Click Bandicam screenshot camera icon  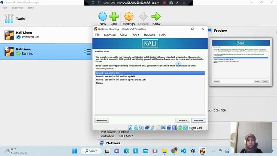pyautogui.click(x=171, y=3)
